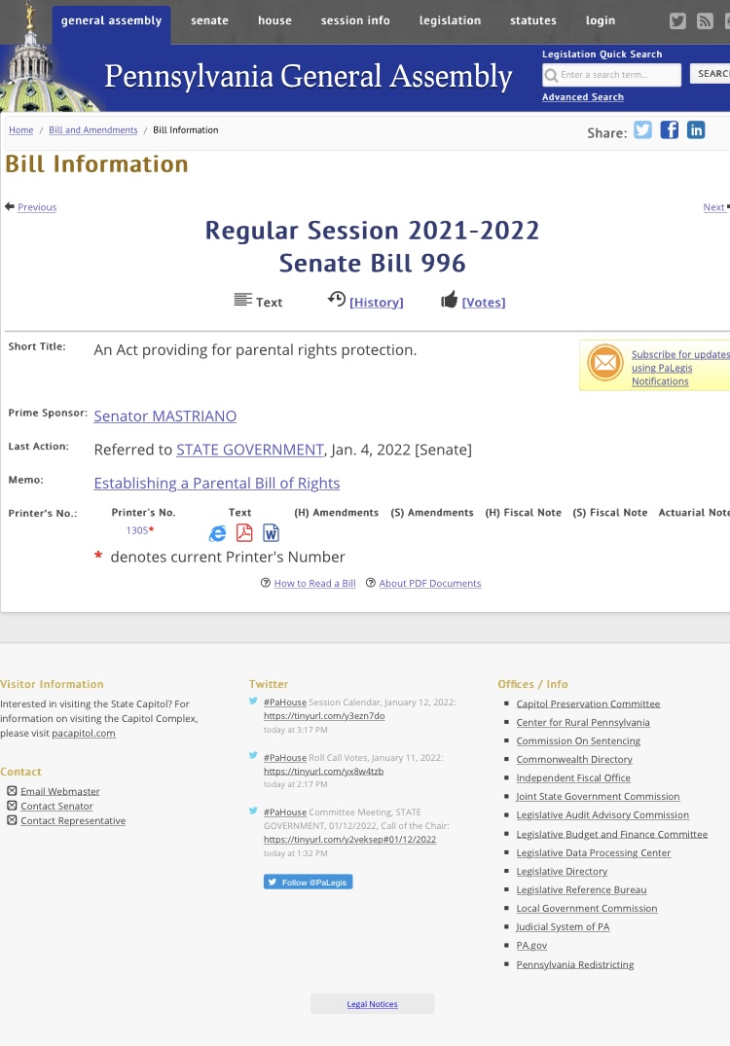Screen dimensions: 730x1046
Task: Open the general assembly tab
Action: coord(111,23)
